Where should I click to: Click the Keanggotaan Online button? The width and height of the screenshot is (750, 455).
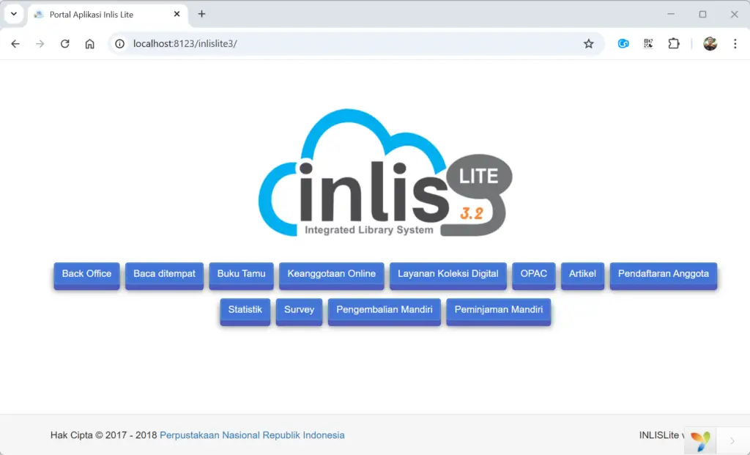click(x=331, y=274)
